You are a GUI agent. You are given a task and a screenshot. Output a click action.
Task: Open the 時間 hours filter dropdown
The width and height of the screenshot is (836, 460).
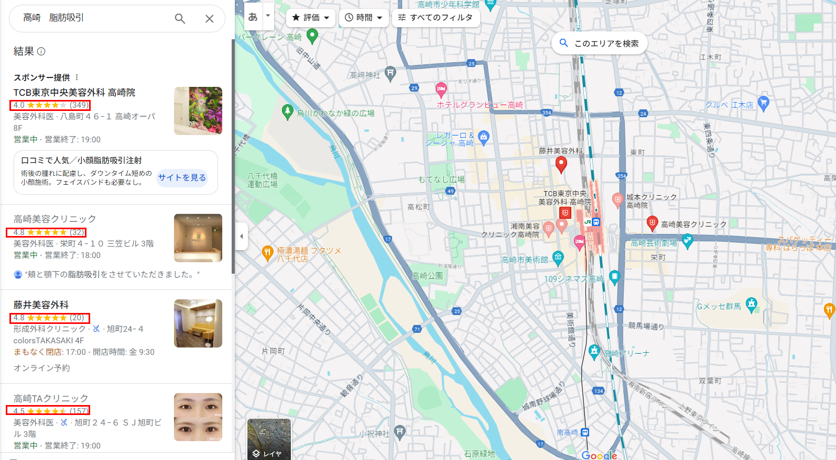[x=364, y=17]
